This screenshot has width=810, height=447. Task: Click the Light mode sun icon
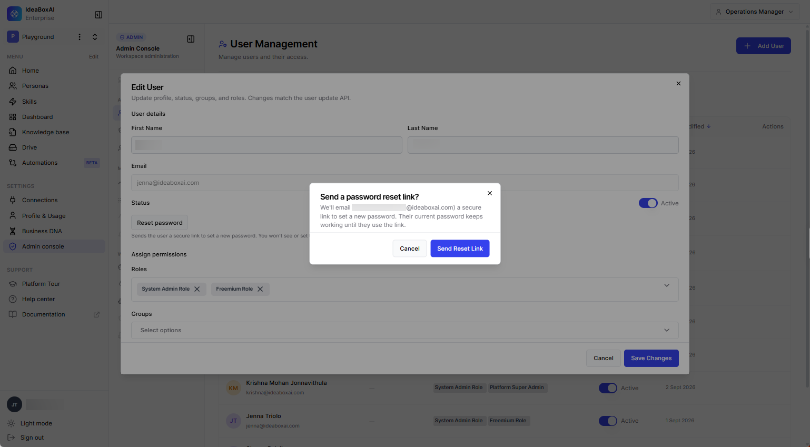pos(11,423)
